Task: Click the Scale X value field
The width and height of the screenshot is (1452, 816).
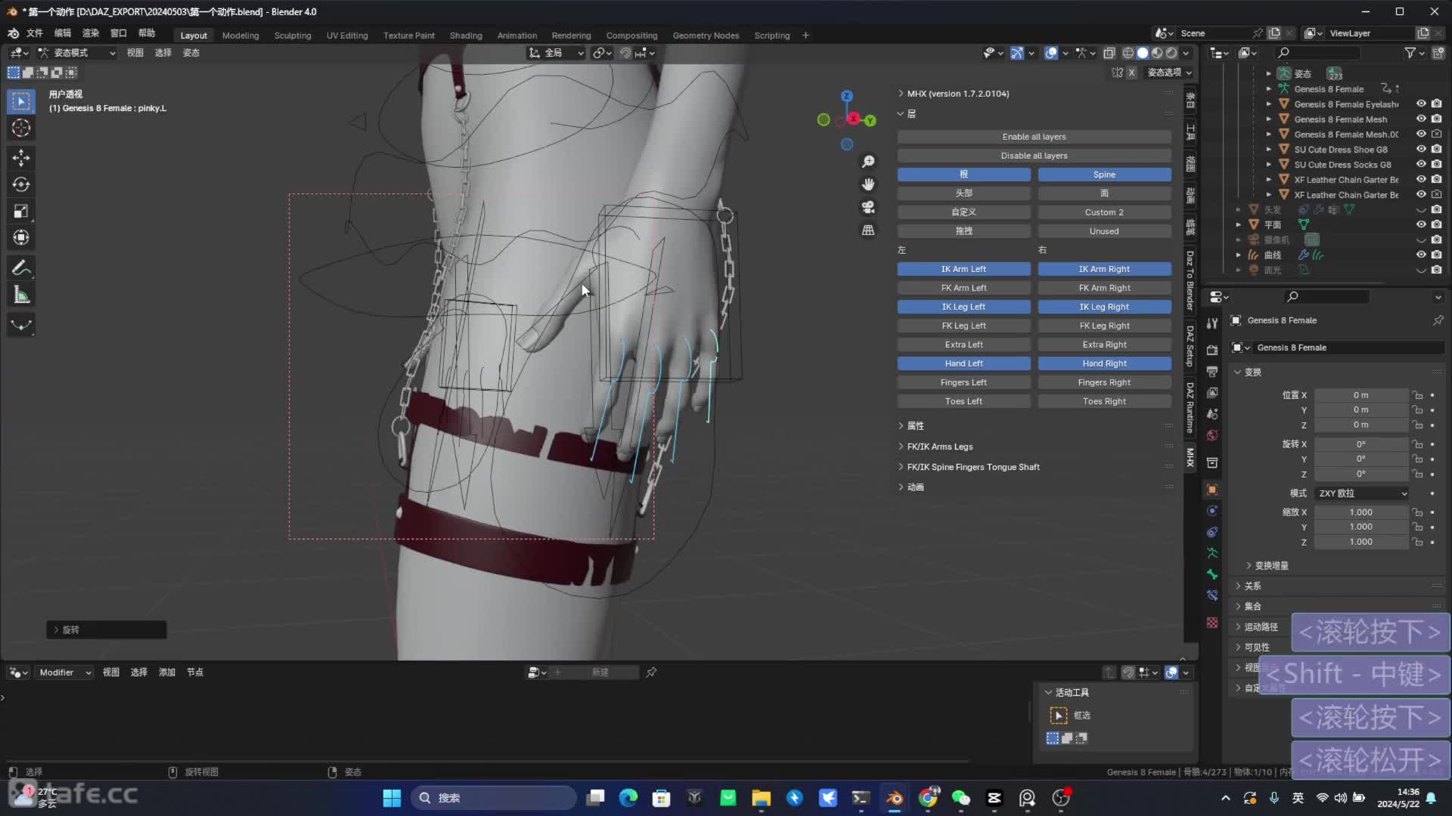Action: click(x=1361, y=512)
